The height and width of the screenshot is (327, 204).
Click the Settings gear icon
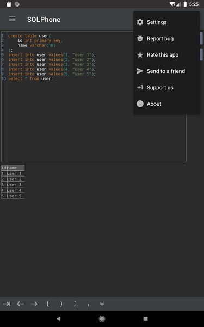(x=140, y=22)
